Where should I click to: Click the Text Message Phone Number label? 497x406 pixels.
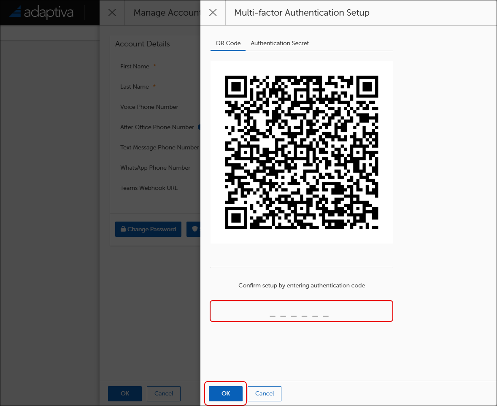coord(159,147)
